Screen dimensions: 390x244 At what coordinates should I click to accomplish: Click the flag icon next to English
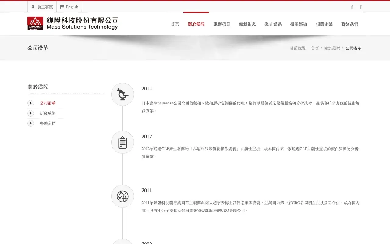pos(62,7)
